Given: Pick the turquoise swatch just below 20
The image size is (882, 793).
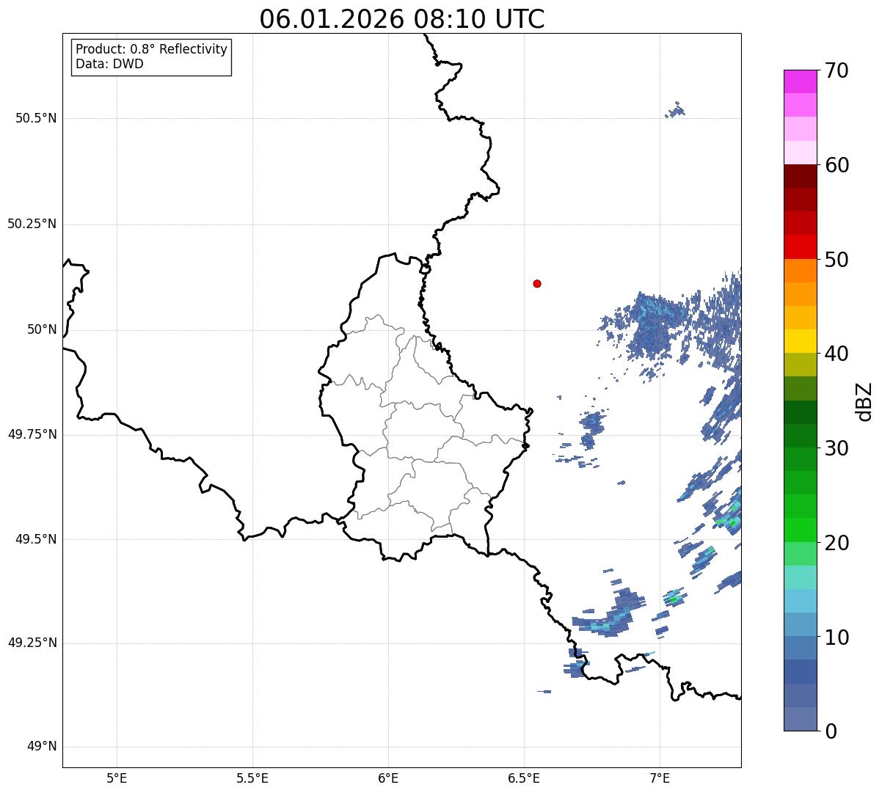Looking at the screenshot, I should [x=800, y=577].
